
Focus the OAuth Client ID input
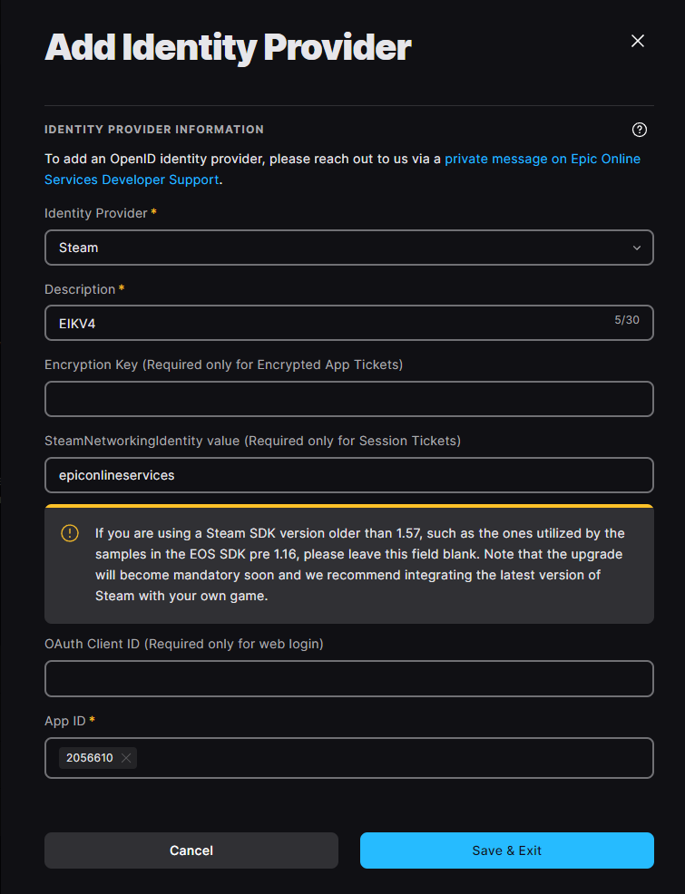tap(349, 679)
